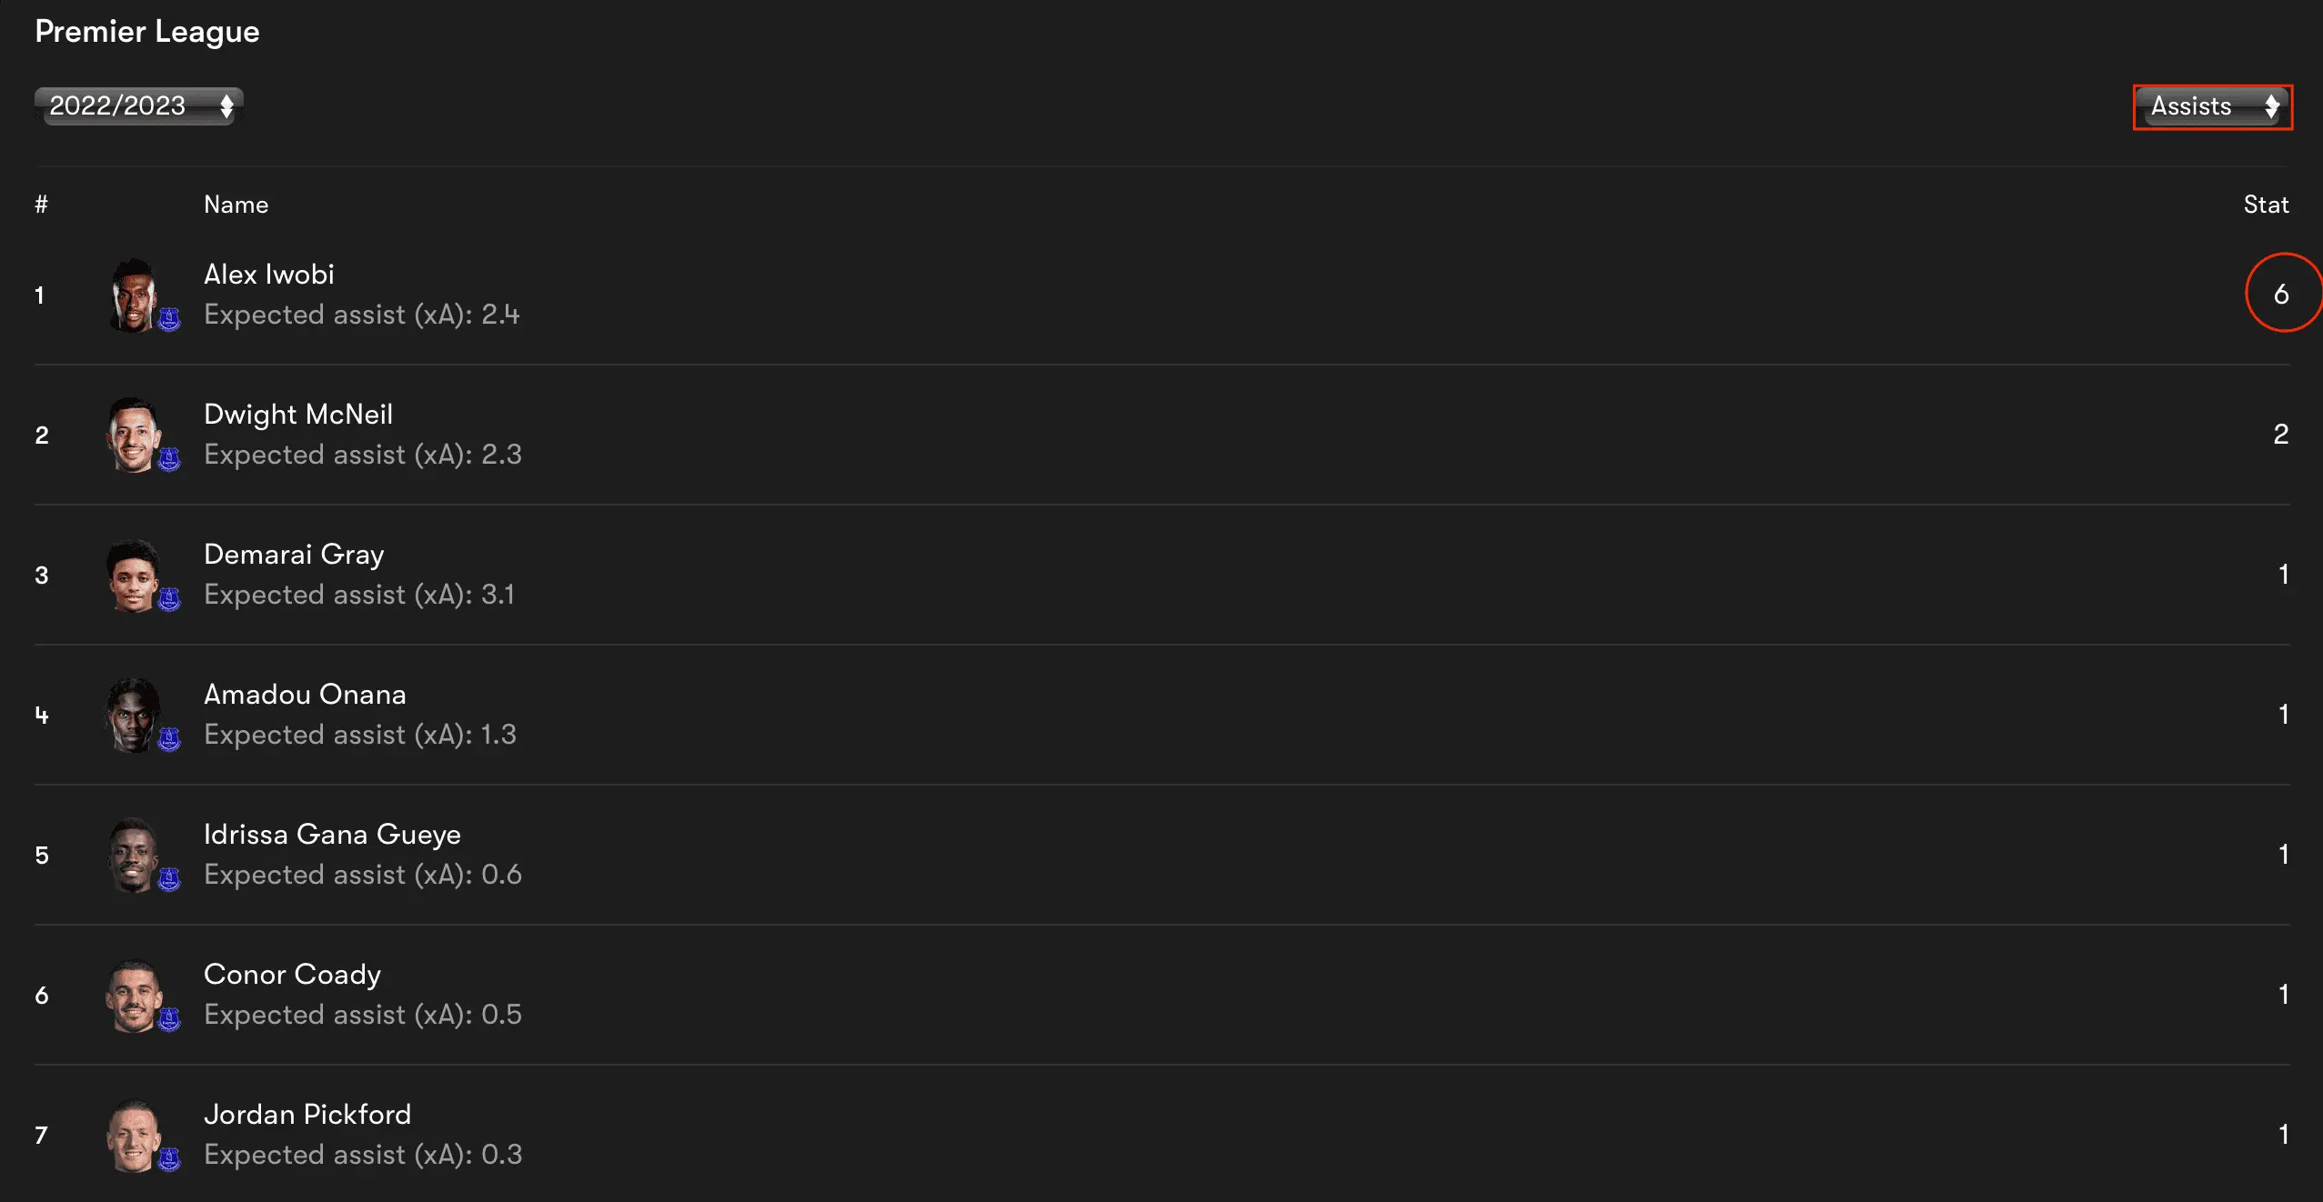Screen dimensions: 2323x1202
Task: Click the Stat column header
Action: tap(2266, 205)
